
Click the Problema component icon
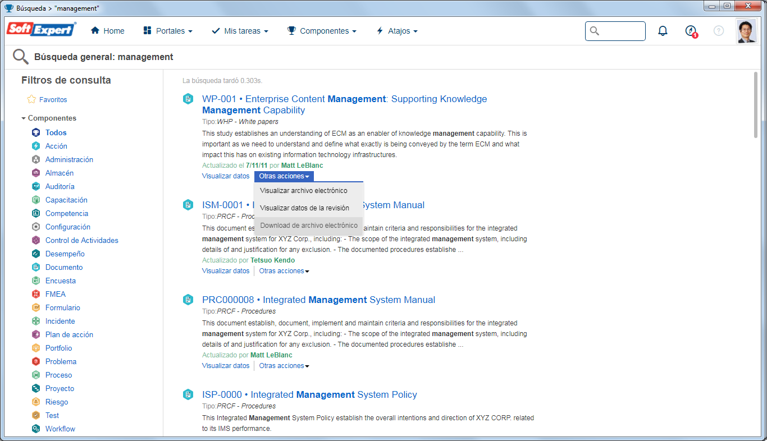(36, 361)
